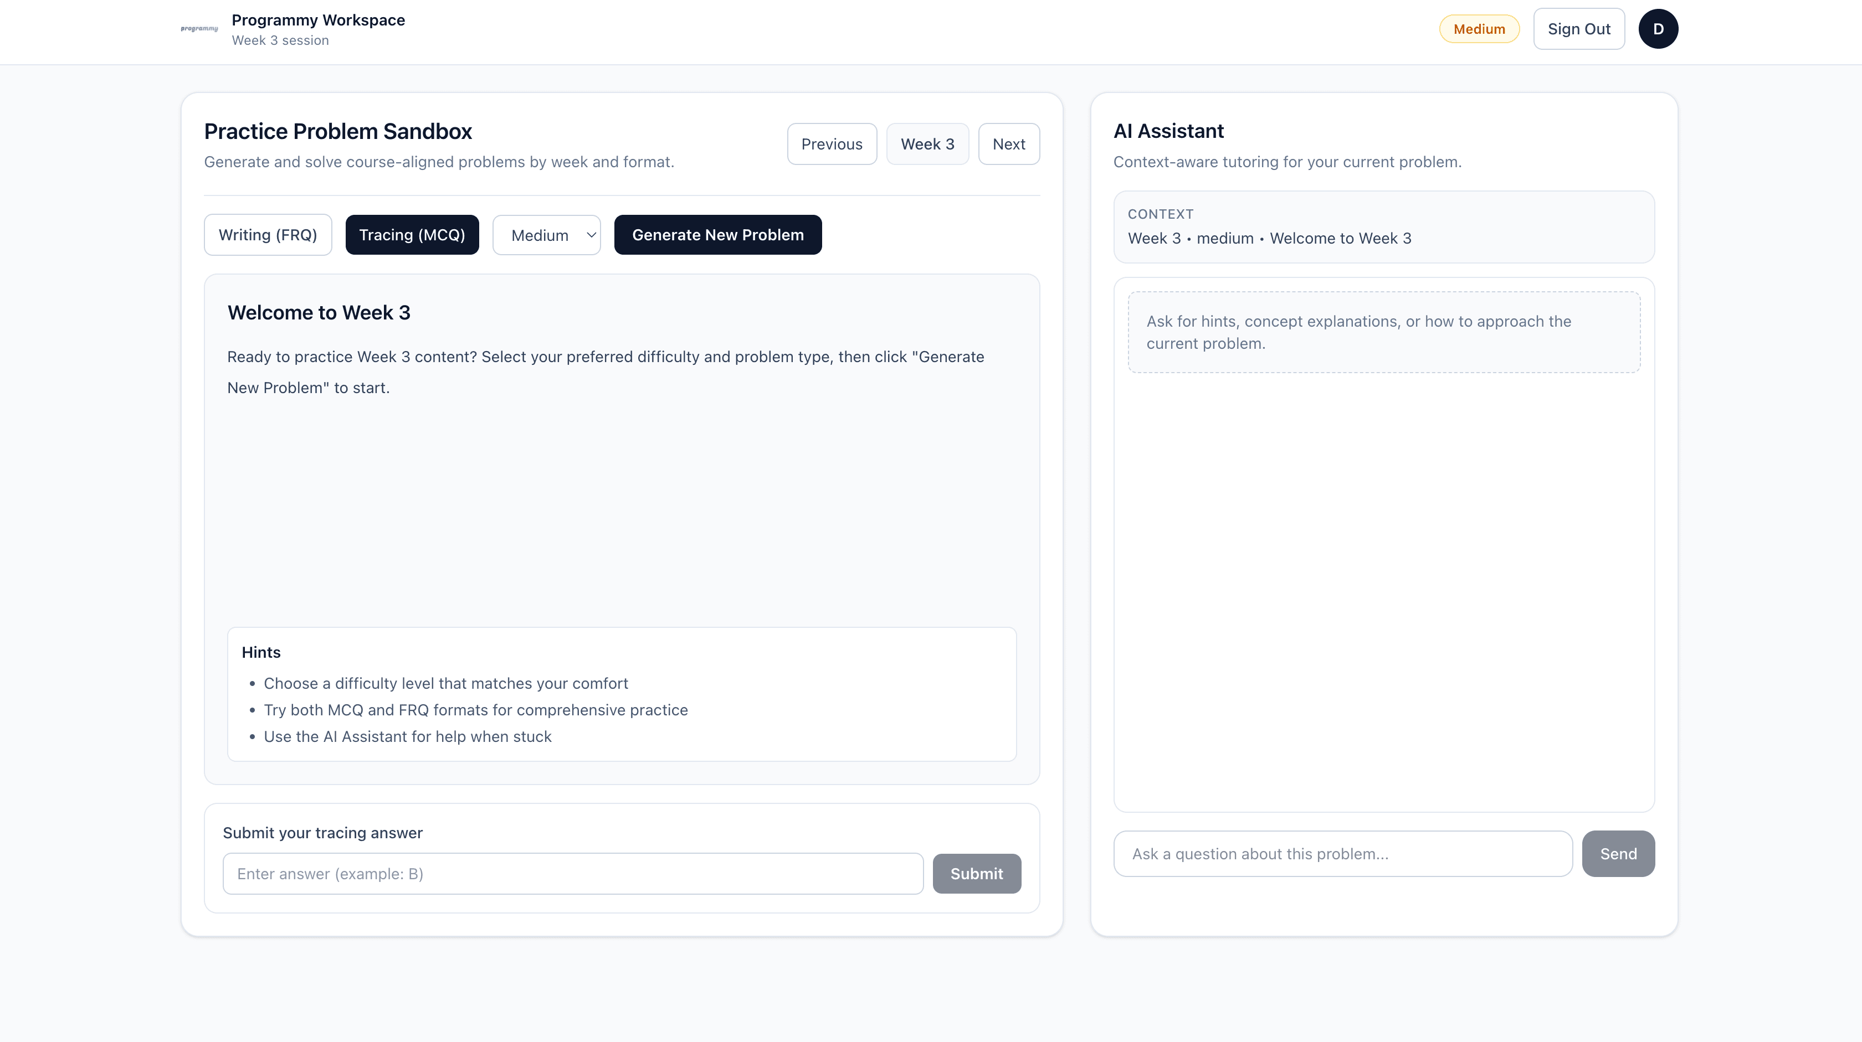Click the Programmy Workspace title
Viewport: 1862px width, 1042px height.
318,20
